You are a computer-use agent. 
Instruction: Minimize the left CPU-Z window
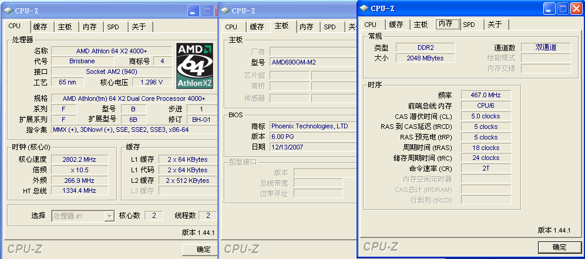193,11
